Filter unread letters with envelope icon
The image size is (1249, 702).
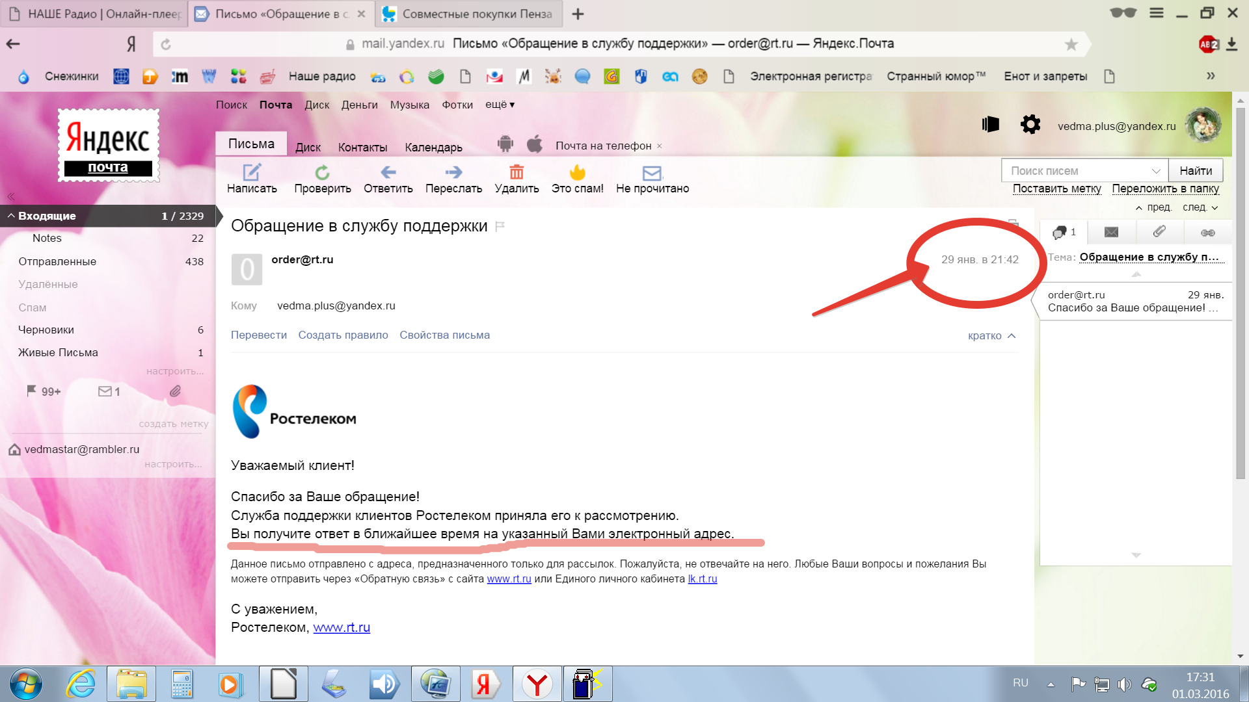pos(109,391)
